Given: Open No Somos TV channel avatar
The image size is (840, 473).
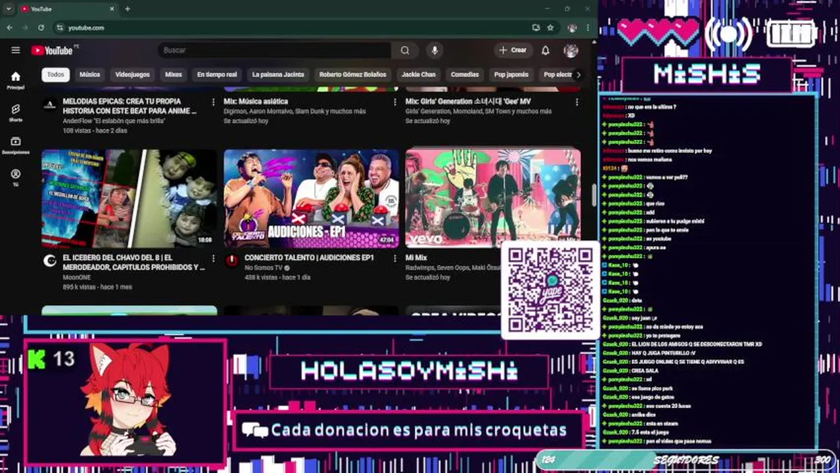Looking at the screenshot, I should click(231, 261).
